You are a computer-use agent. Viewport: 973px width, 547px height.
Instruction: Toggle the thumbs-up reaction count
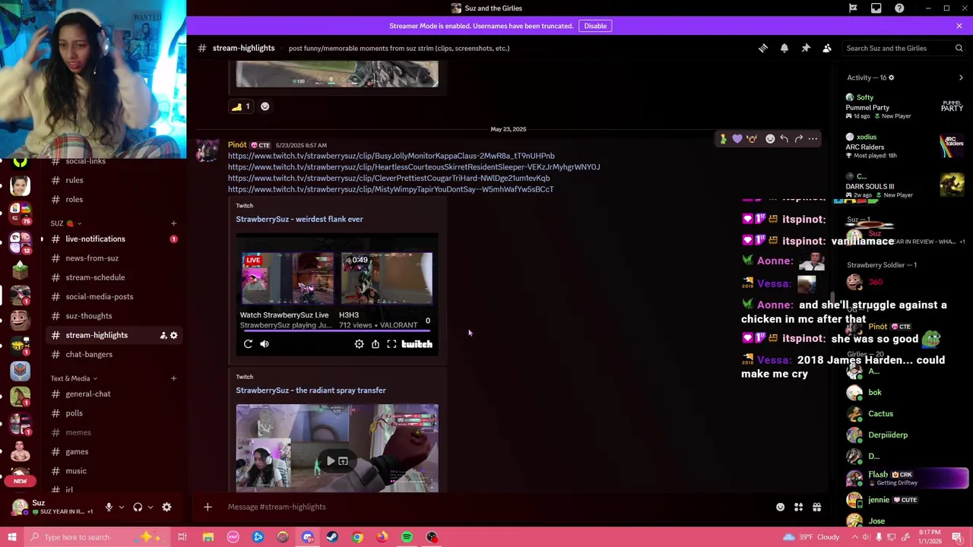(242, 106)
